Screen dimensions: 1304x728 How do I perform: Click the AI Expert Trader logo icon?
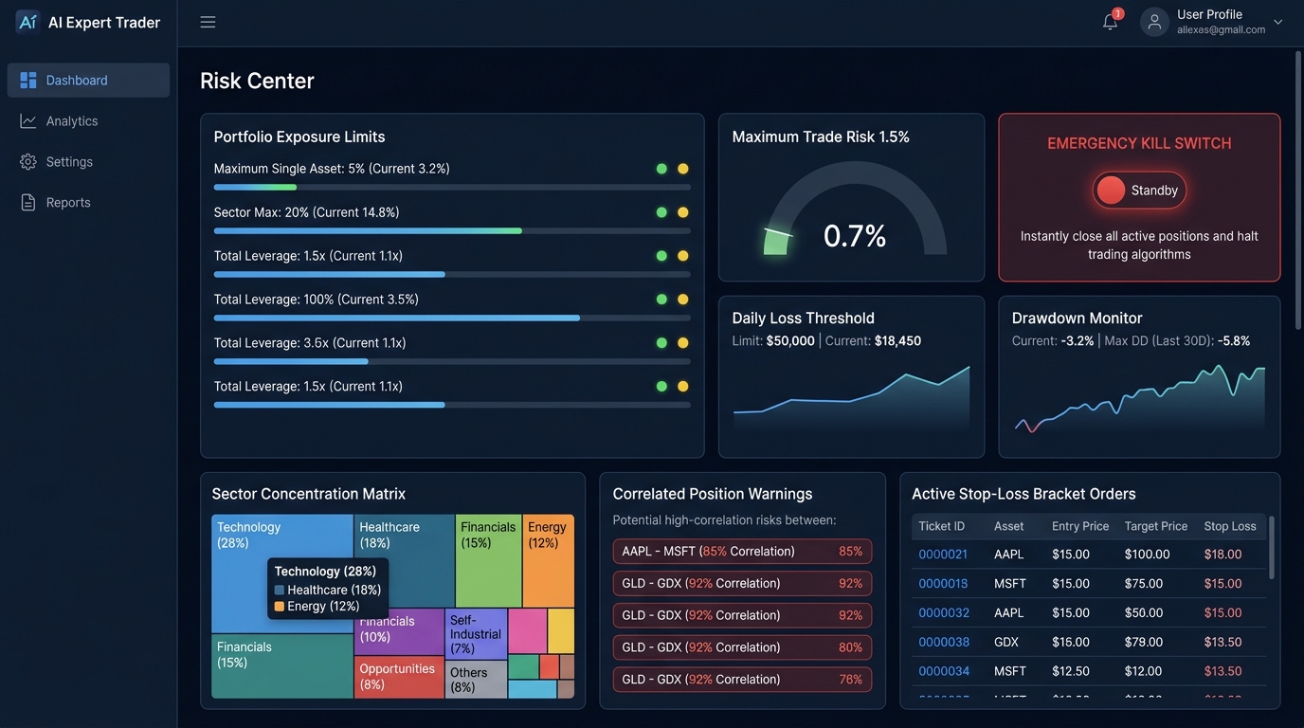click(x=27, y=22)
